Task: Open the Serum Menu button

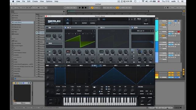Action: point(139,19)
